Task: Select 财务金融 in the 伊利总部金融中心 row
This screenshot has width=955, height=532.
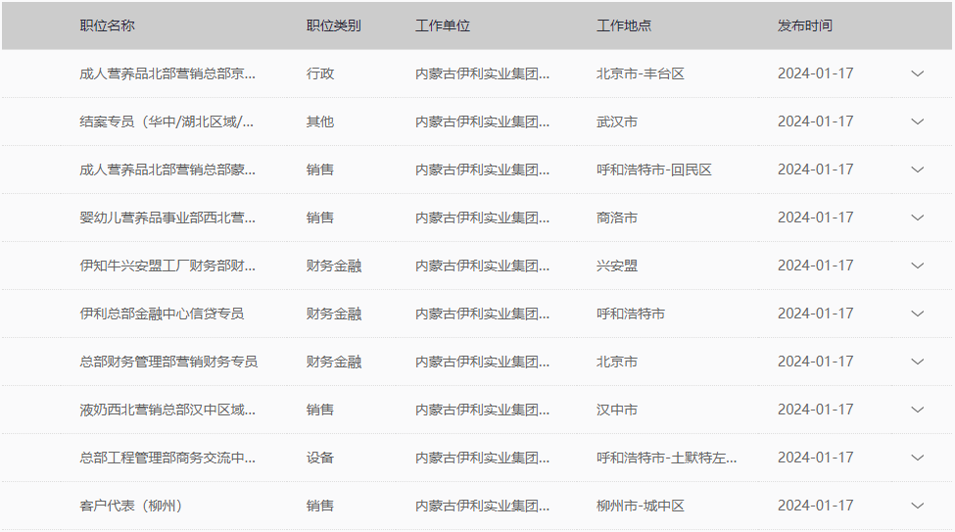Action: click(334, 314)
